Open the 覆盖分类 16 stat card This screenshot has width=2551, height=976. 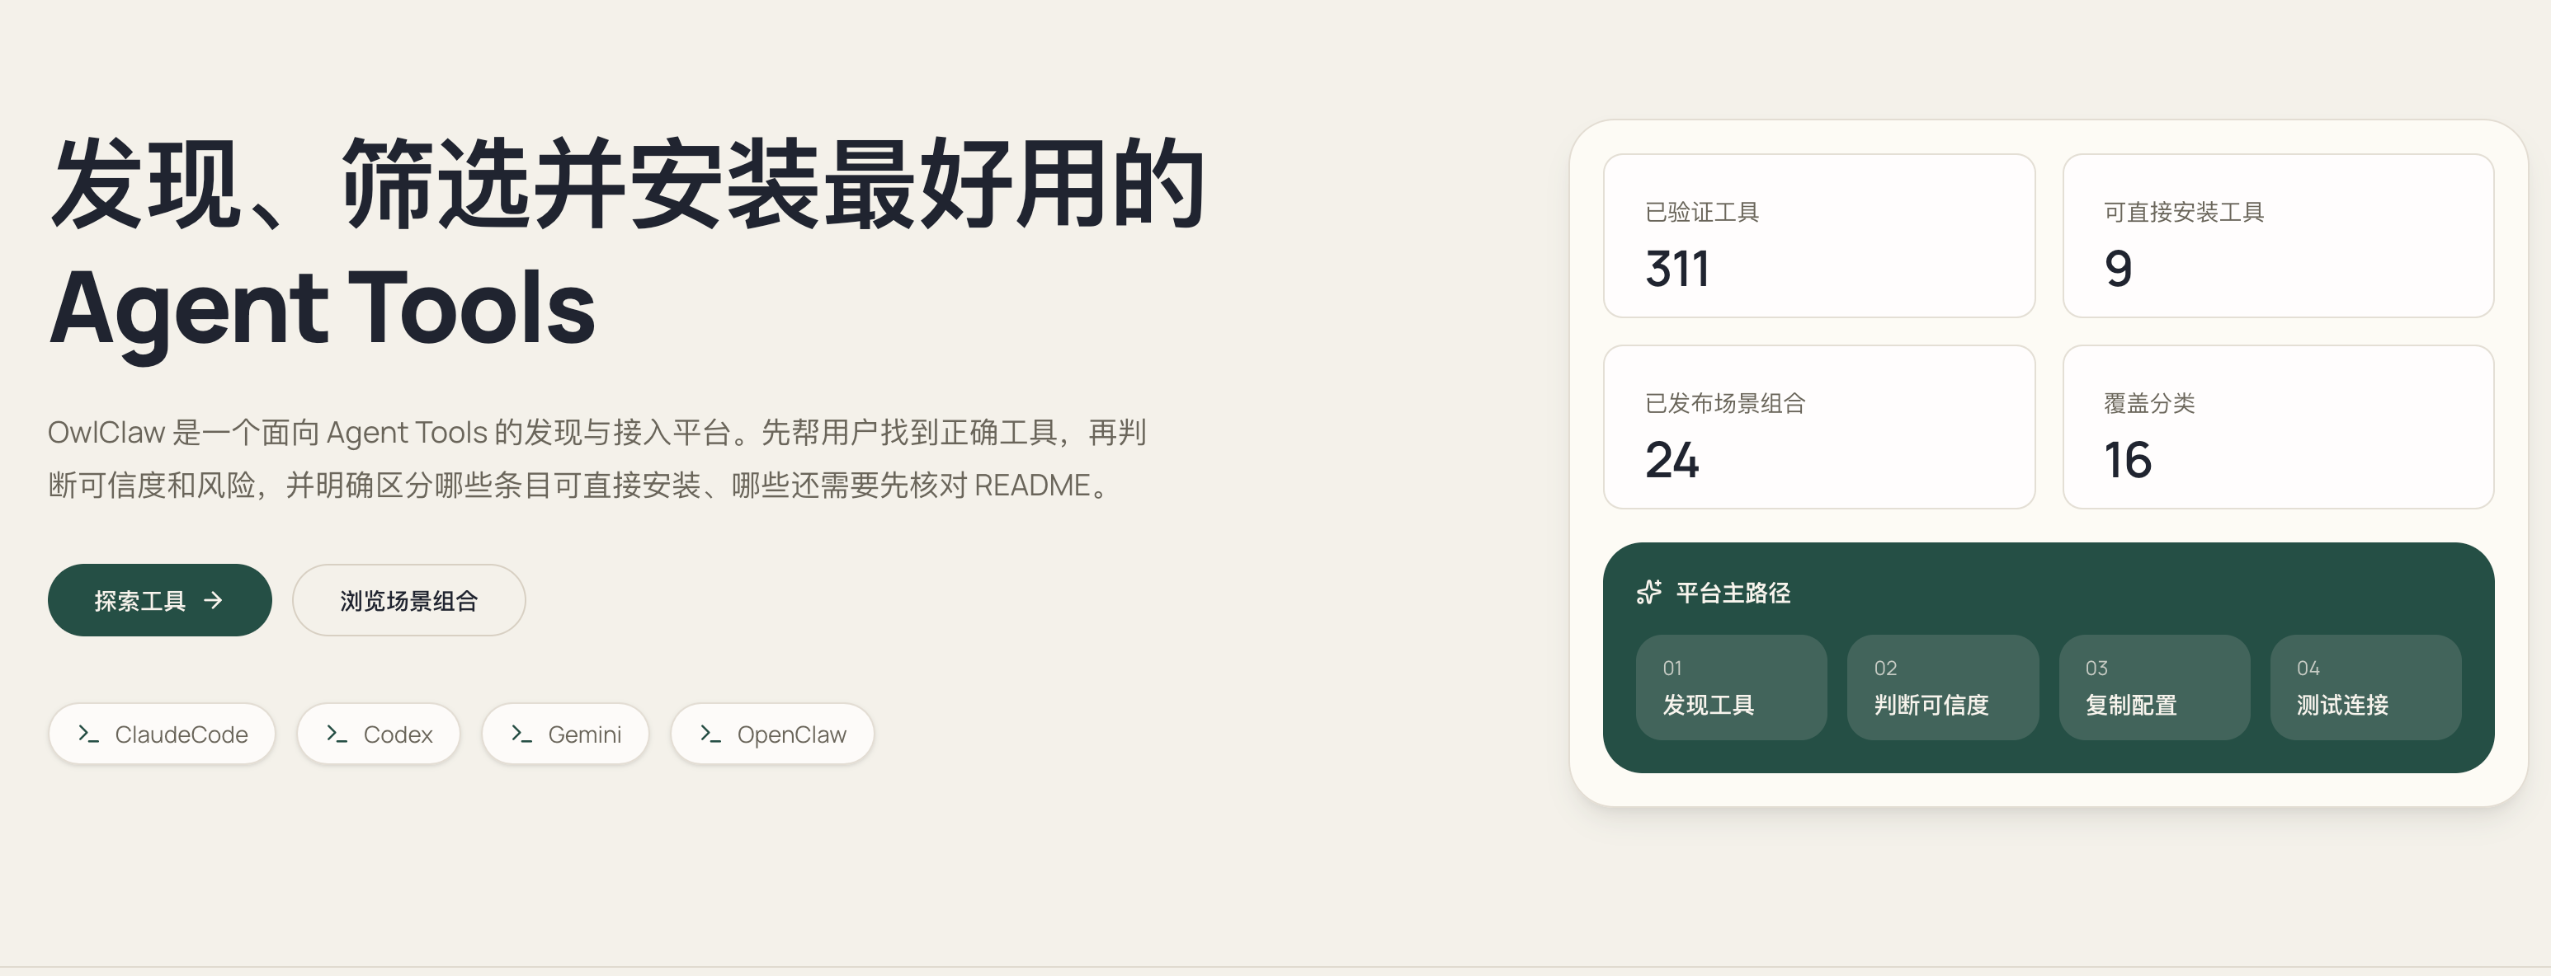pyautogui.click(x=2278, y=427)
